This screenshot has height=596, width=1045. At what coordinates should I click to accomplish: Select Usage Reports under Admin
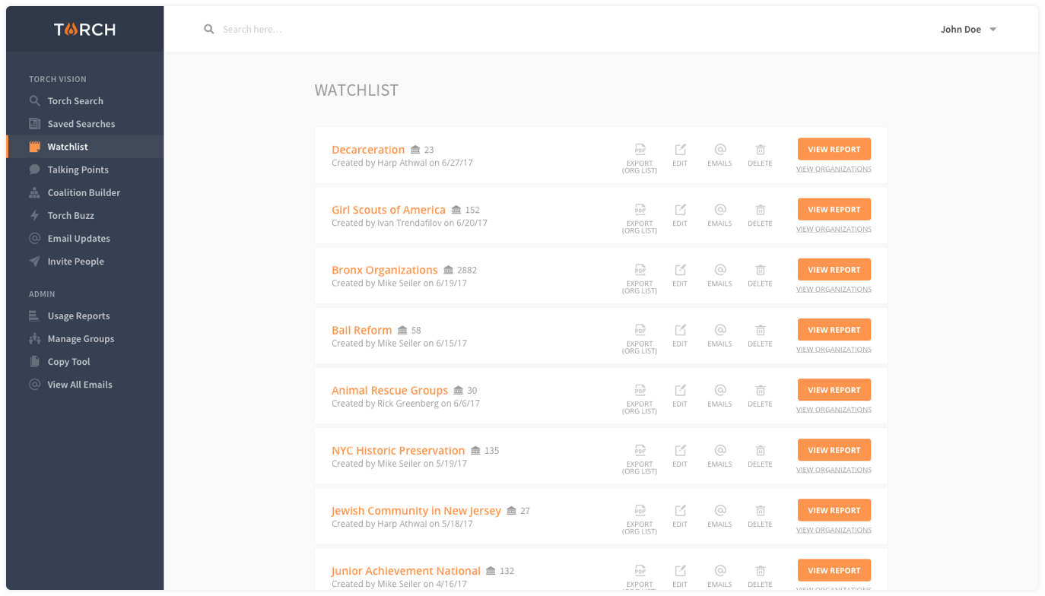[x=78, y=316]
